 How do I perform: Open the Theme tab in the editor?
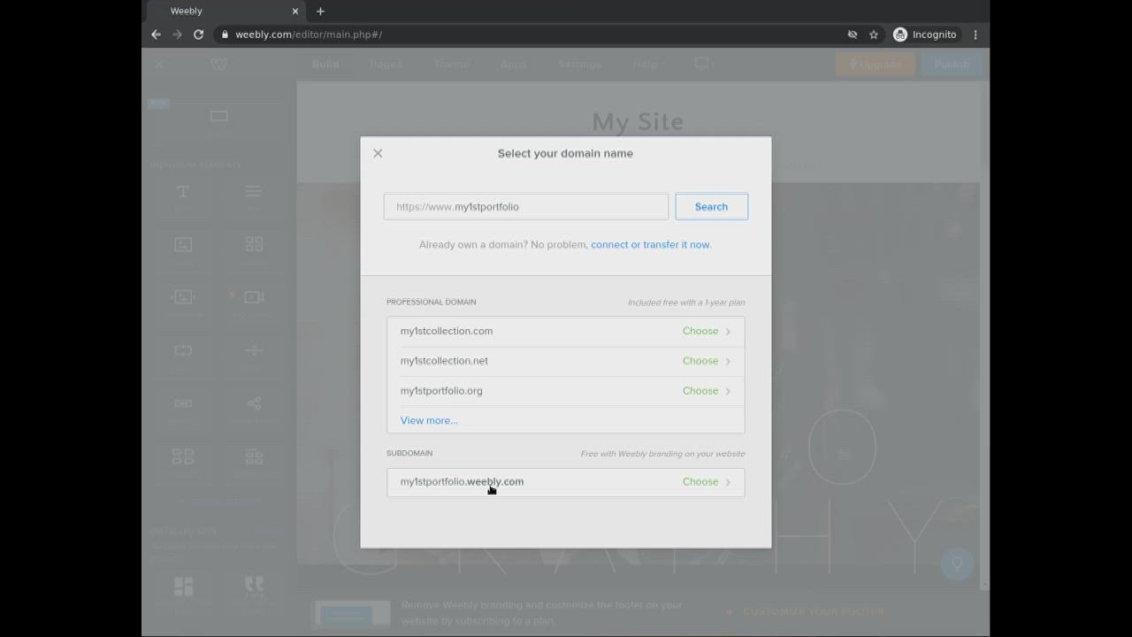pos(451,64)
